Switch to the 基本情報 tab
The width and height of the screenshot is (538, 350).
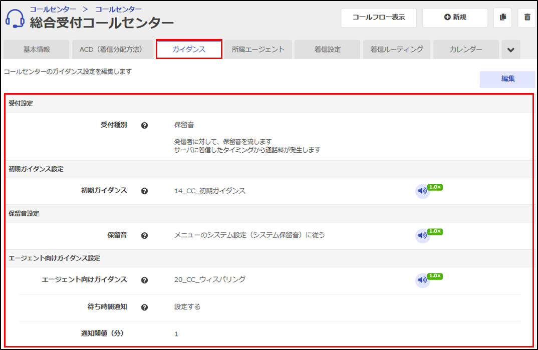[x=36, y=50]
